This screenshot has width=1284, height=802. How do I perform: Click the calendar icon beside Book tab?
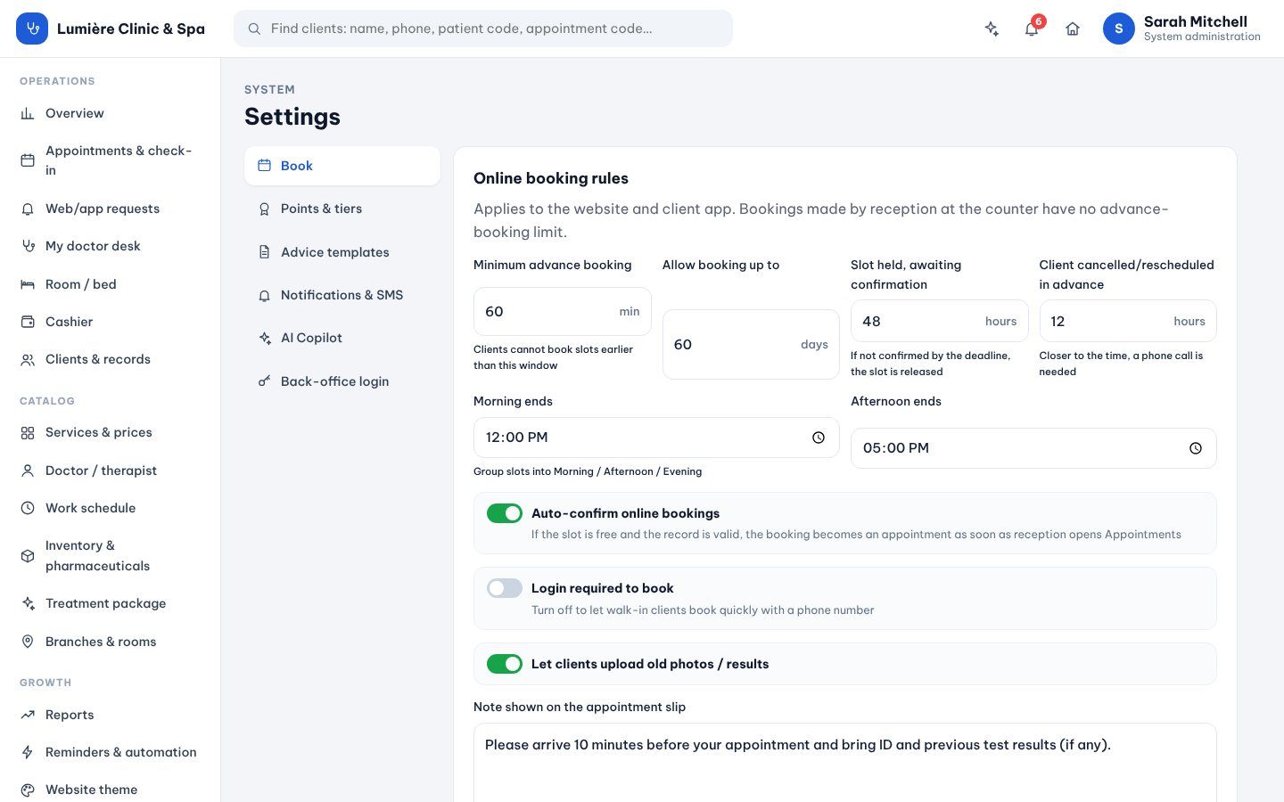(264, 166)
